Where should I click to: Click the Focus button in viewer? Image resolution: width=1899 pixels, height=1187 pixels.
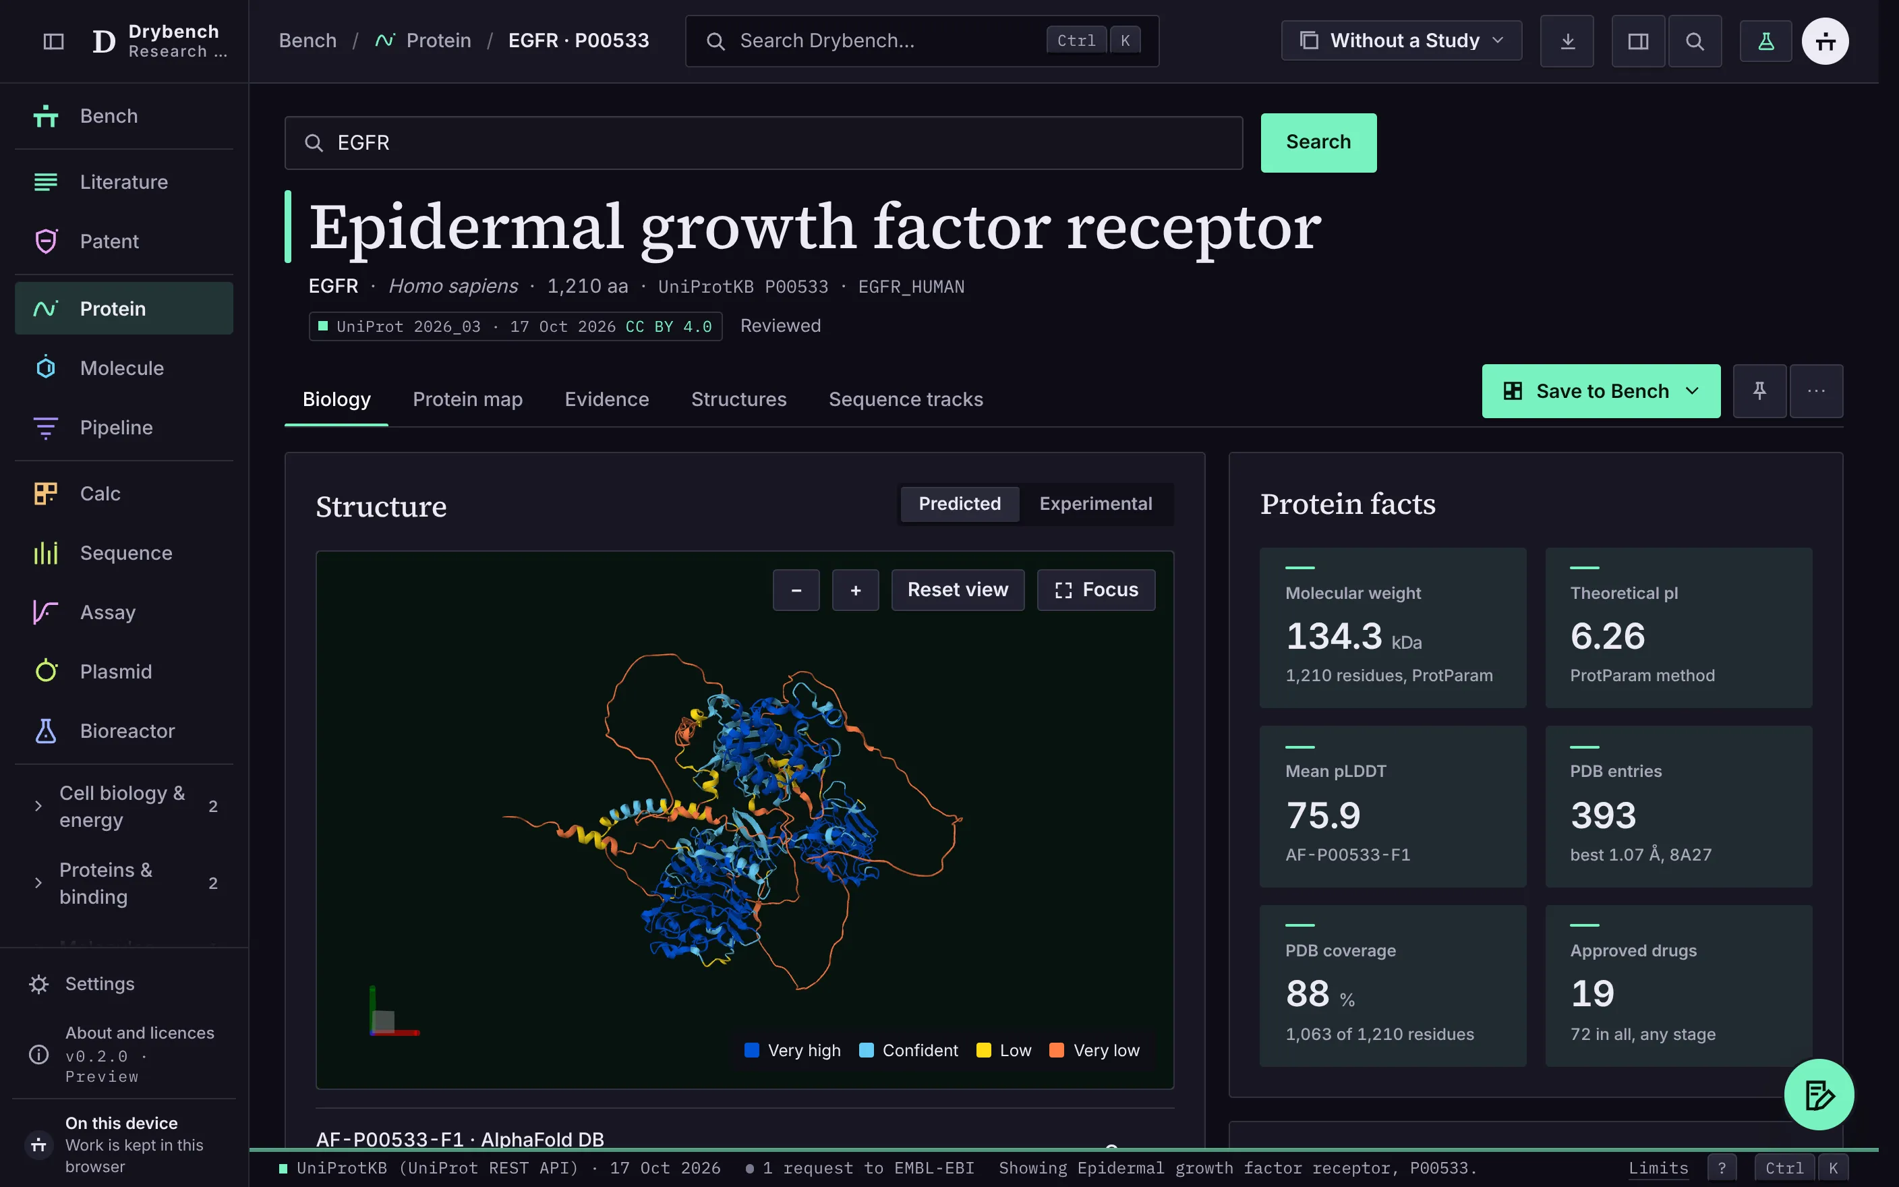[1097, 589]
